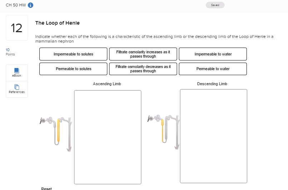Select the 'Permeable to solutes' tile

(x=73, y=69)
